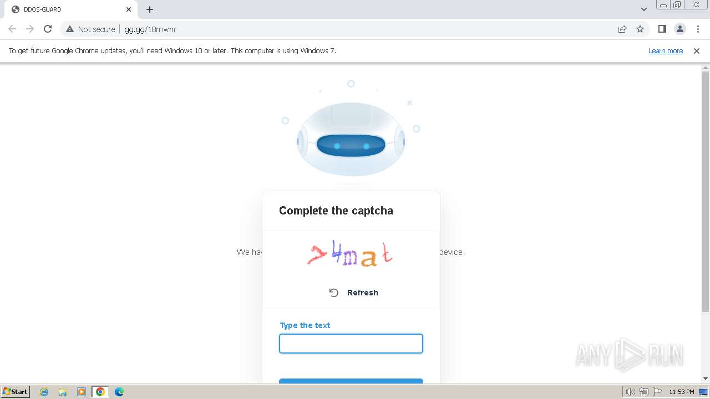710x399 pixels.
Task: Click the Complete the captcha heading
Action: coord(336,211)
